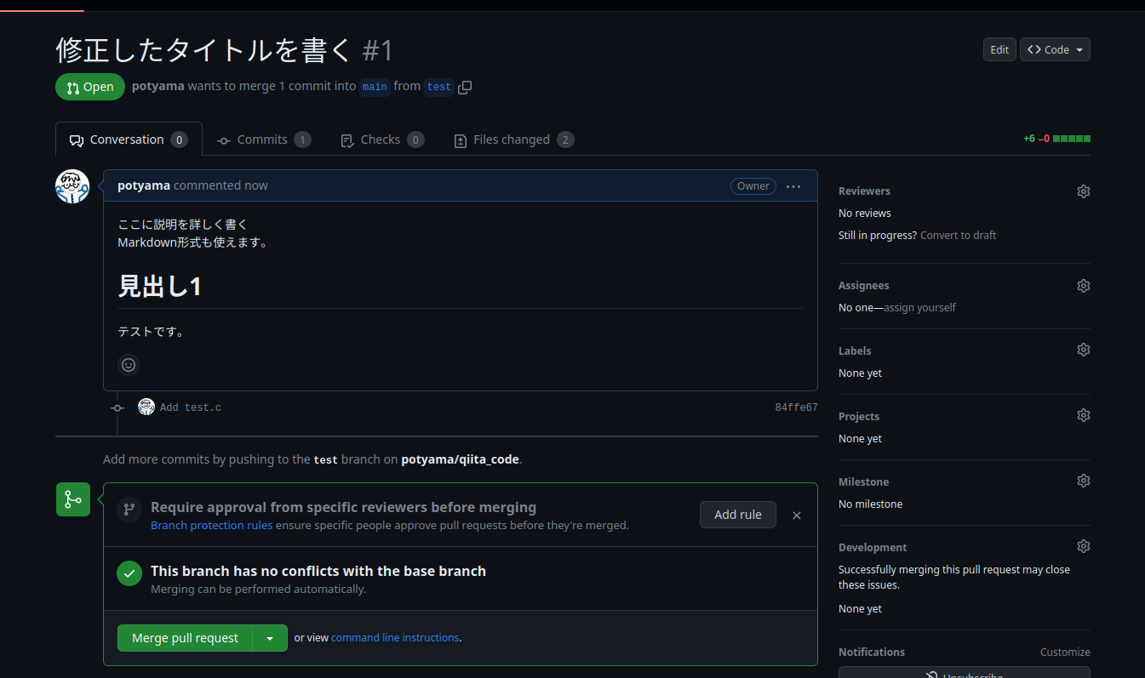
Task: Open Projects settings gear
Action: pos(1083,414)
